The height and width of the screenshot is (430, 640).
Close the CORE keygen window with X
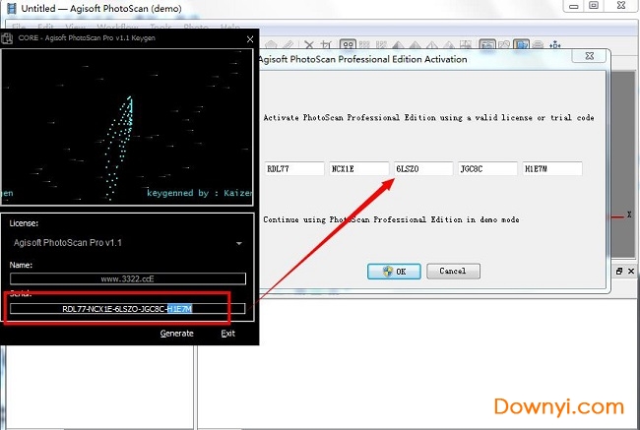249,39
